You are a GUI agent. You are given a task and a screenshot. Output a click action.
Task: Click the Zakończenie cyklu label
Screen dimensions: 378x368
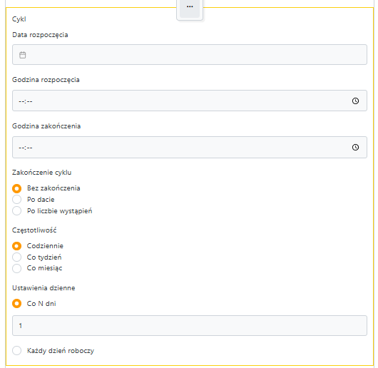41,173
